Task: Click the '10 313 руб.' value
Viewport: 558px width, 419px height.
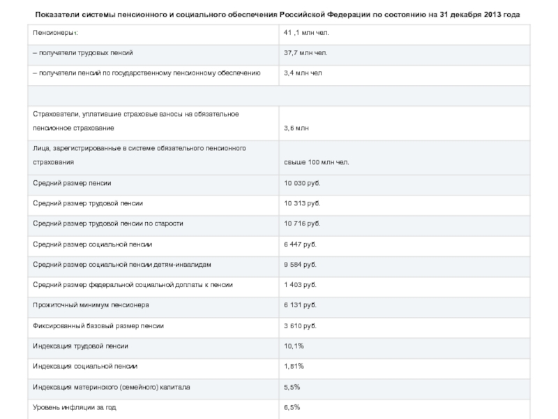Action: (302, 203)
